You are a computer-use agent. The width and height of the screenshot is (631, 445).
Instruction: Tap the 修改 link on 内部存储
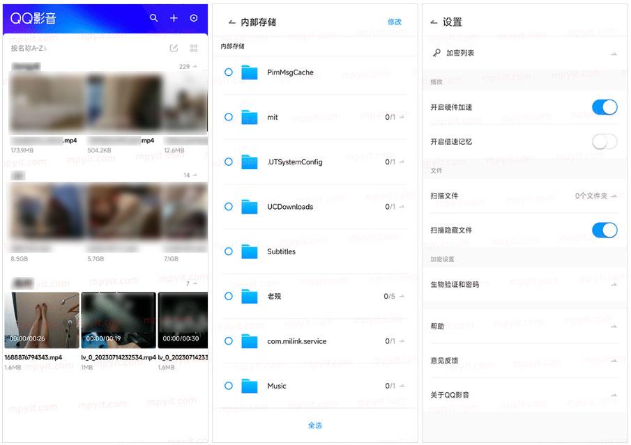pos(395,22)
